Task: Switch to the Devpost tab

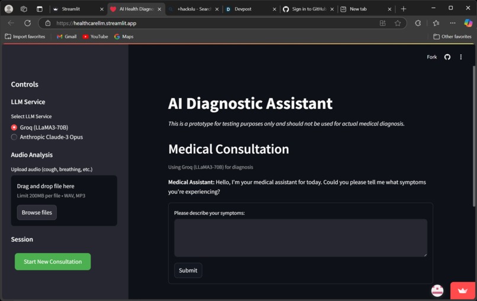Action: 252,9
